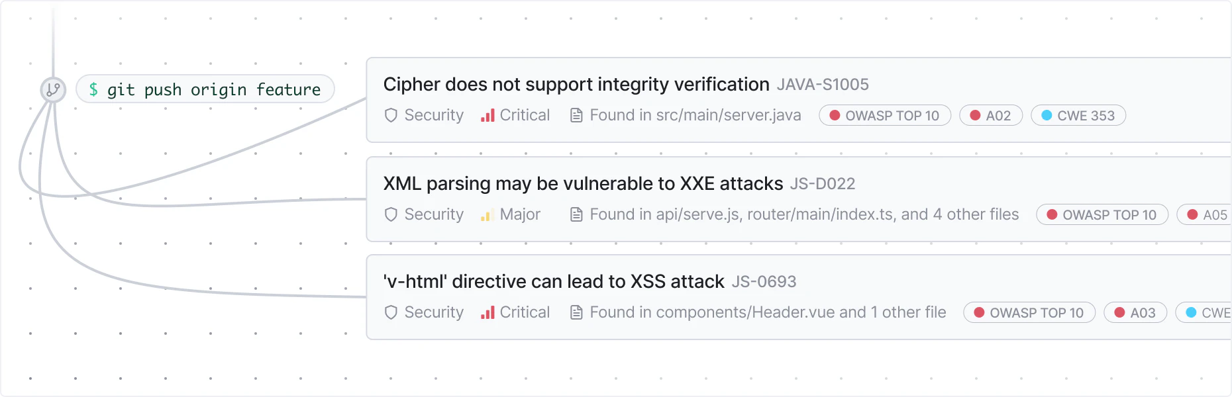Click the shield icon on the XML parsing issue
Screen dimensions: 1232x397
tap(391, 214)
